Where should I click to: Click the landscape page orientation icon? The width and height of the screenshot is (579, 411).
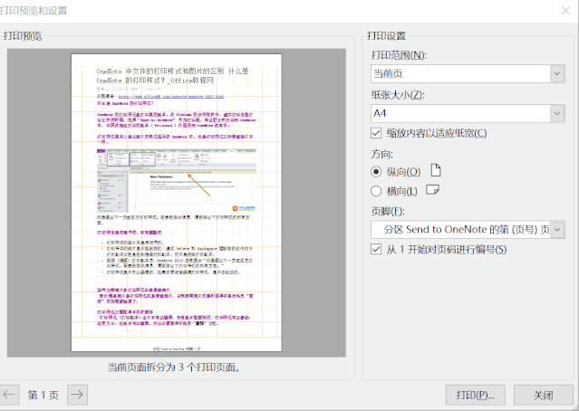432,189
